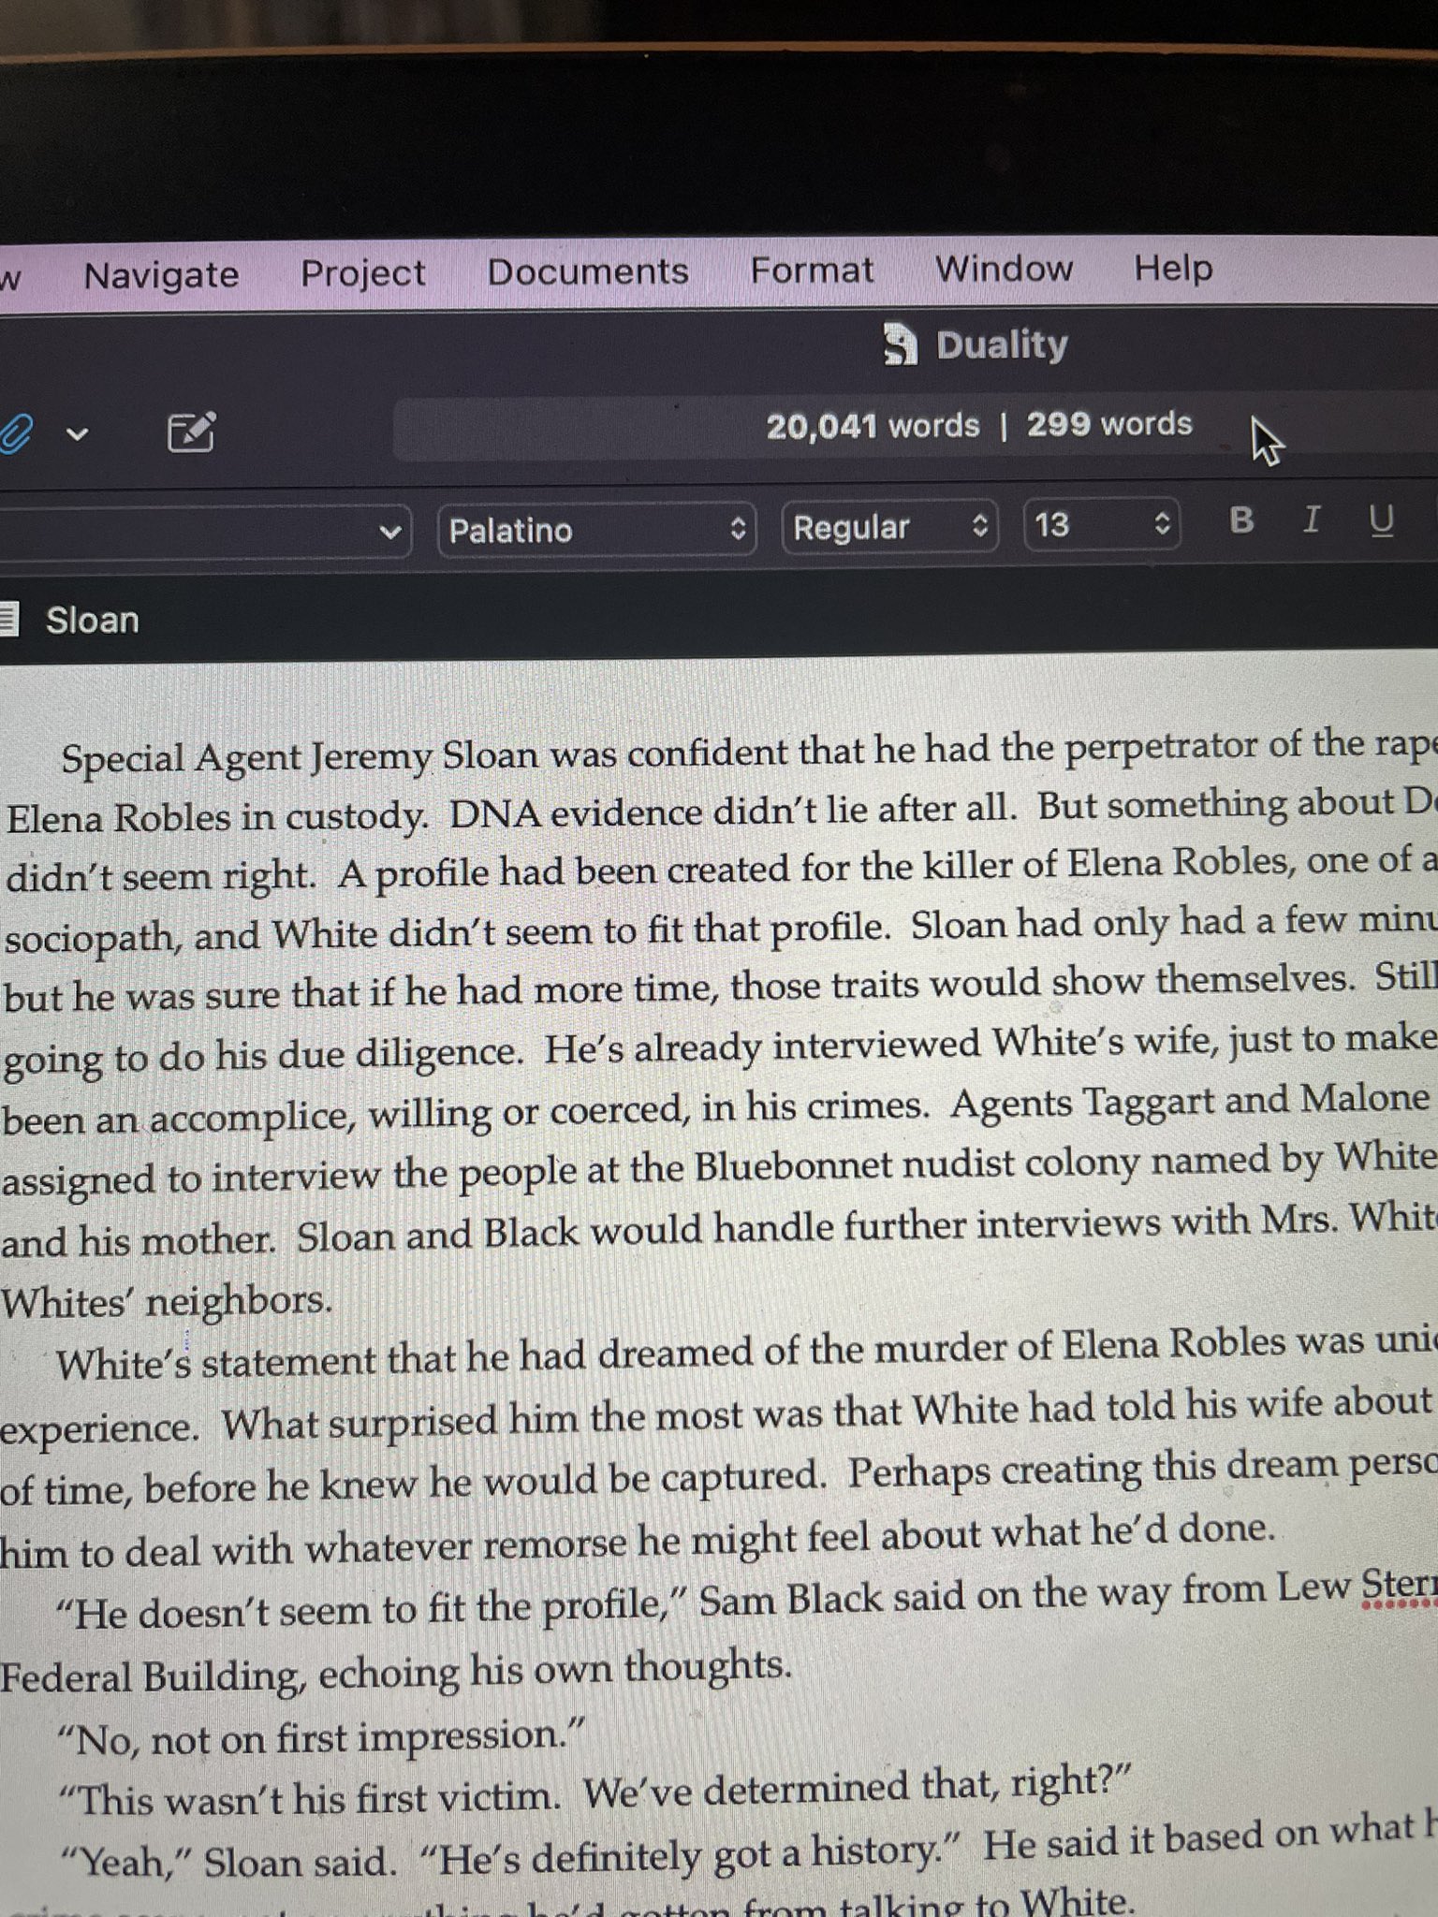Open the Documents menu
The height and width of the screenshot is (1917, 1438).
(x=588, y=271)
